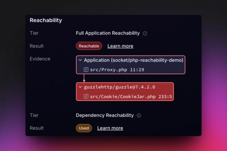Open Learn more next to Used
227x151 pixels.
(110, 128)
